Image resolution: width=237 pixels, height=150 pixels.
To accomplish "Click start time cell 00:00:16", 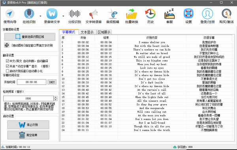I will coord(83,60).
